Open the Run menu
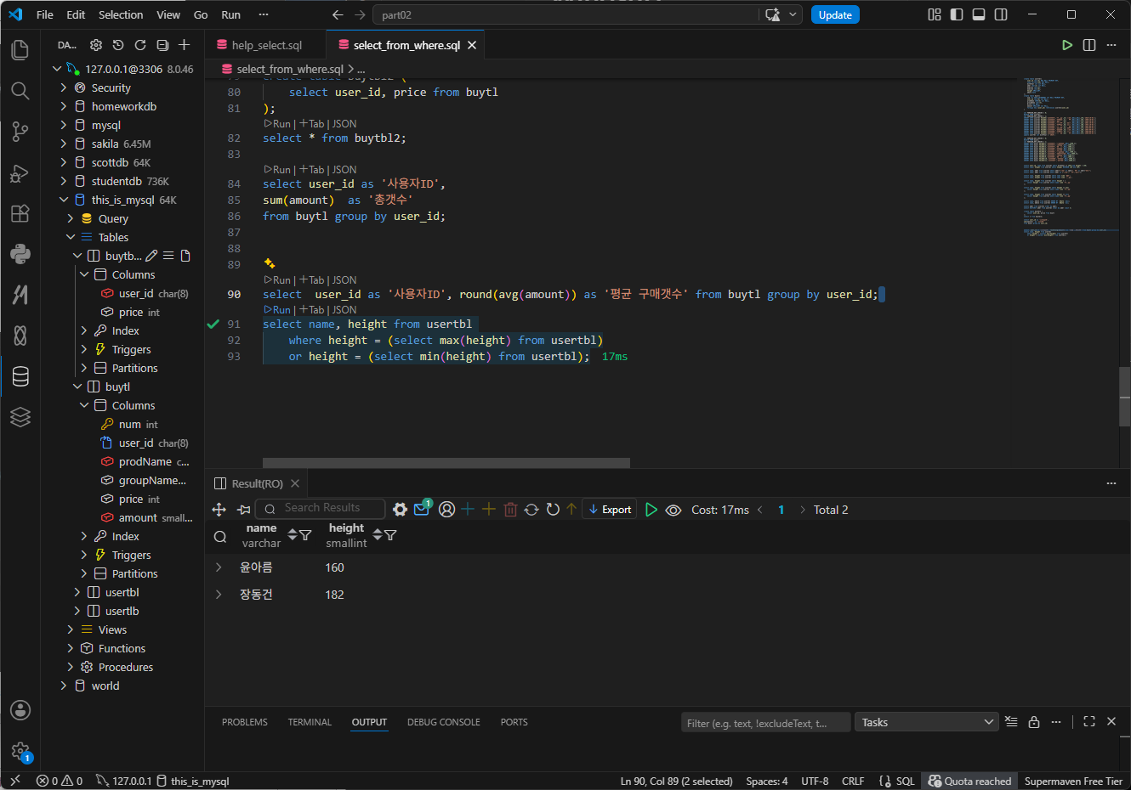Viewport: 1131px width, 790px height. coord(230,14)
